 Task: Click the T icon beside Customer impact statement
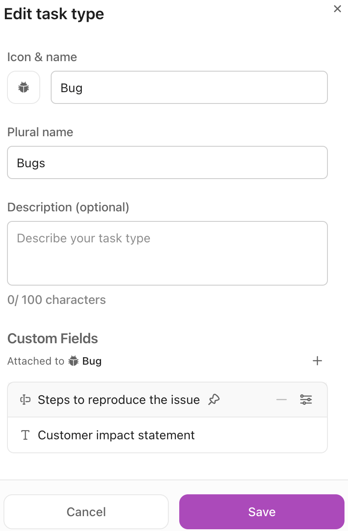(x=25, y=435)
